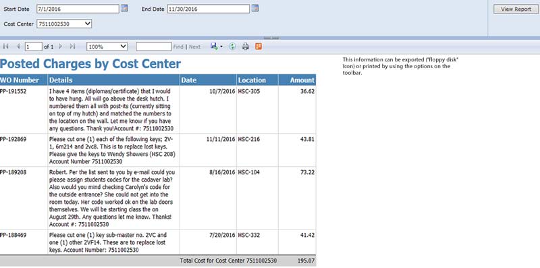Screen dimensions: 540x268
Task: Click the Date column header
Action: [x=208, y=80]
